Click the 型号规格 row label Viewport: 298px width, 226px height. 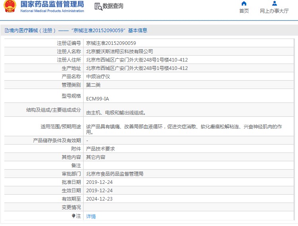[71, 96]
